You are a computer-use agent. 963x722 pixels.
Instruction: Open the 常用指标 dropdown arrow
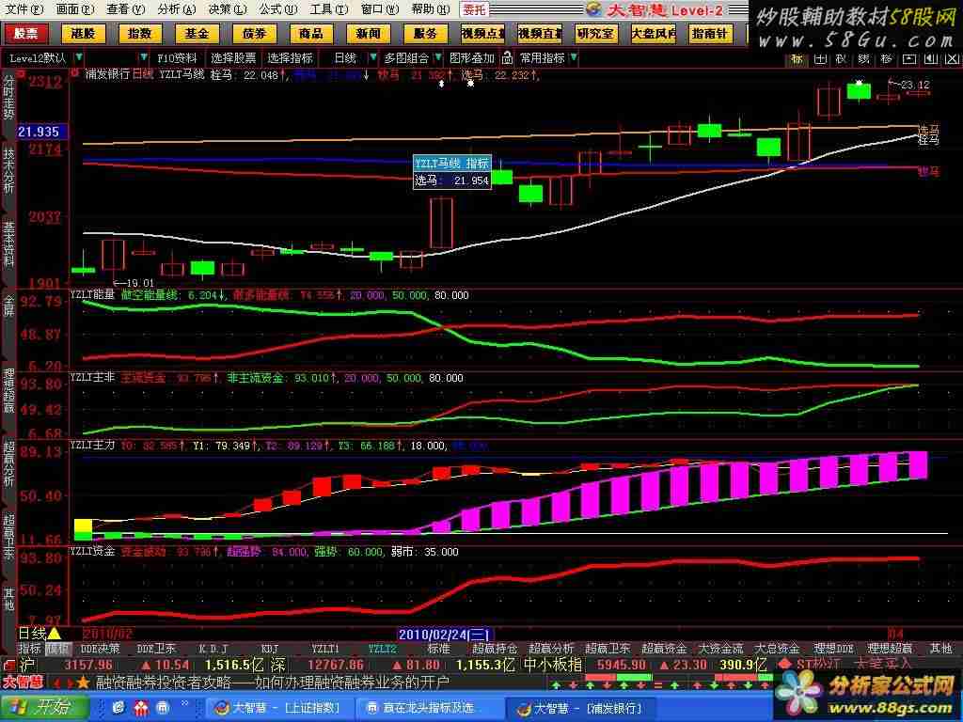tap(574, 57)
